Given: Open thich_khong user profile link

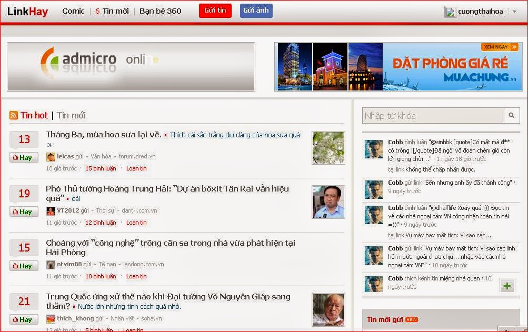Looking at the screenshot, I should 75,318.
